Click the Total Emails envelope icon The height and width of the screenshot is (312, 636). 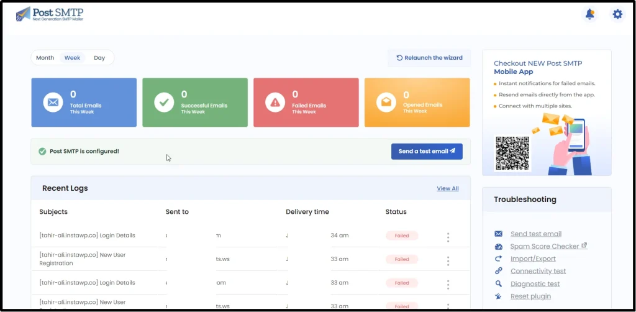pyautogui.click(x=53, y=103)
